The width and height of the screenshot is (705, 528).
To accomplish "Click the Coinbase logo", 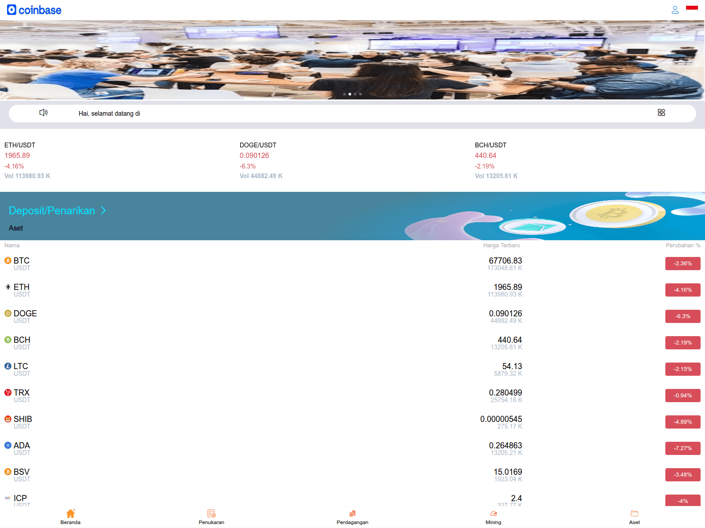I will (34, 10).
